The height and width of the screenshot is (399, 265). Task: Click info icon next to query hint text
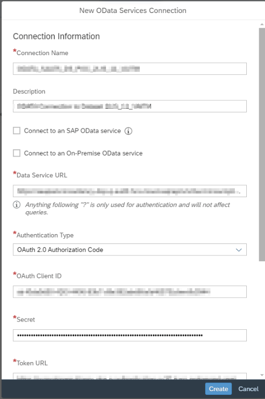pyautogui.click(x=17, y=204)
